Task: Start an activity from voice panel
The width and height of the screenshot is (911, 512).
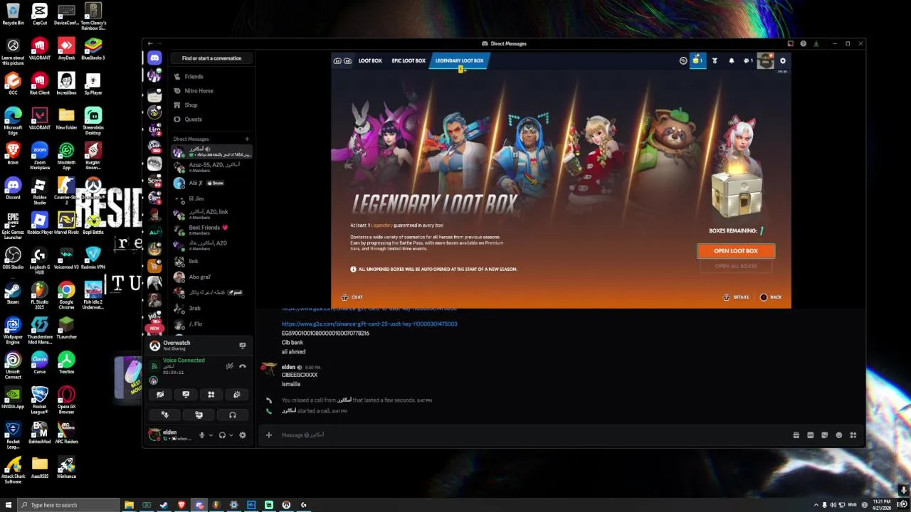Action: point(211,395)
